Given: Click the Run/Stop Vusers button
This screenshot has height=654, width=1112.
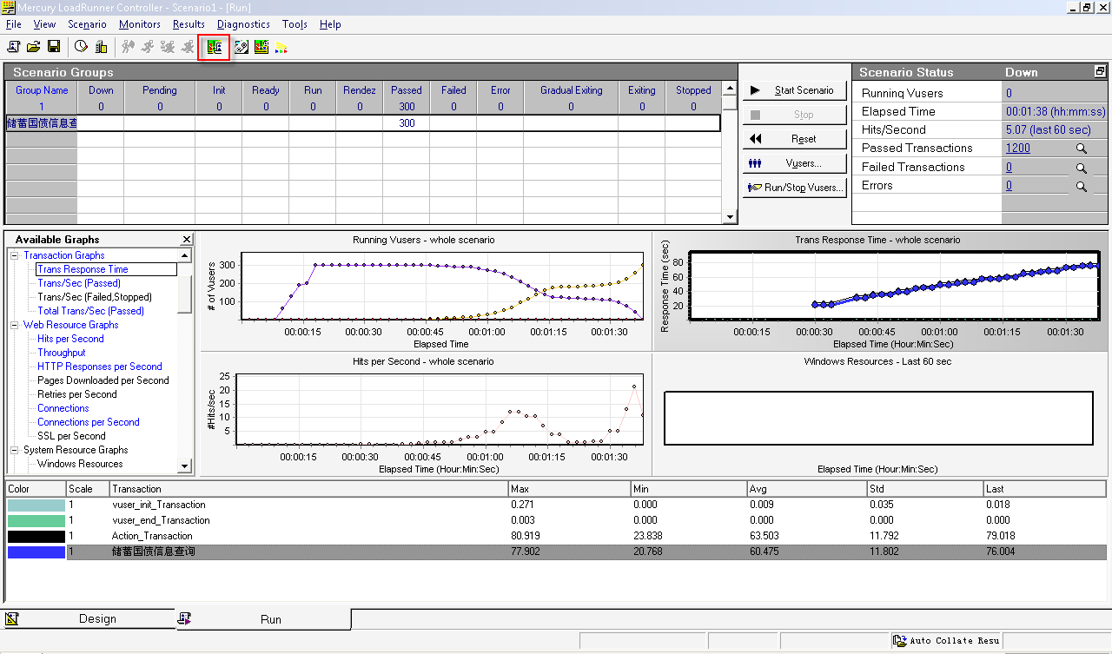Looking at the screenshot, I should pos(795,188).
